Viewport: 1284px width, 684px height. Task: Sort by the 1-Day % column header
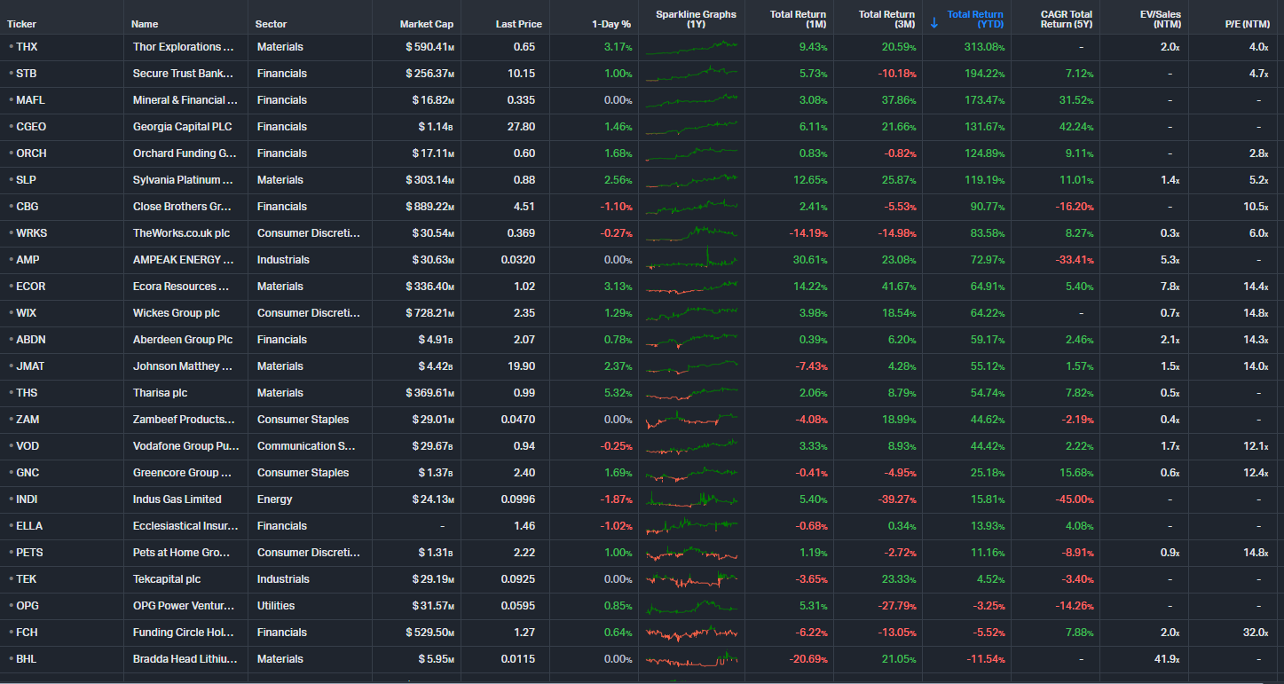[611, 24]
